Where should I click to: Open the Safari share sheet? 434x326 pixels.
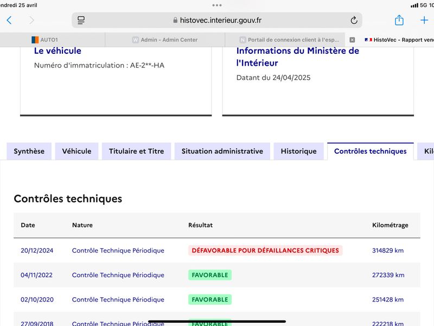coord(399,20)
